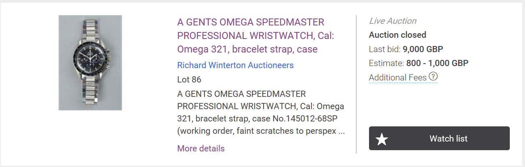Select the Live Auction label
This screenshot has width=525, height=167.
click(x=392, y=21)
